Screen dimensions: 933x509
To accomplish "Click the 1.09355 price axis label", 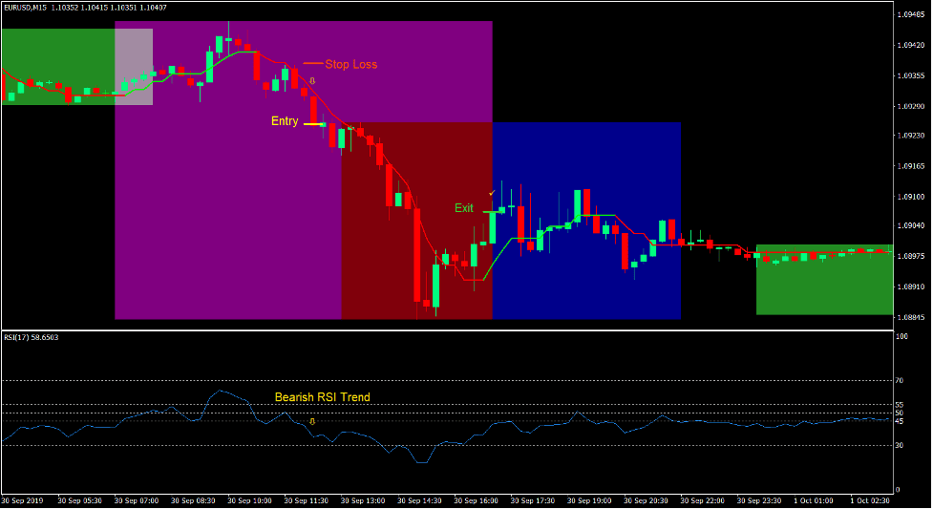I will click(x=910, y=75).
